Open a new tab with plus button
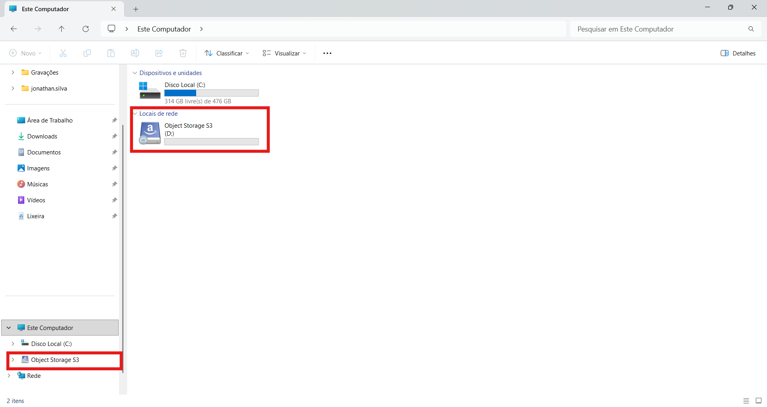The width and height of the screenshot is (767, 407). (x=136, y=9)
